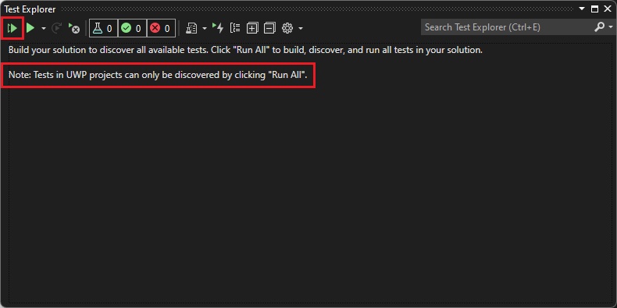
Task: Expand the Run dropdown arrow
Action: tap(44, 28)
